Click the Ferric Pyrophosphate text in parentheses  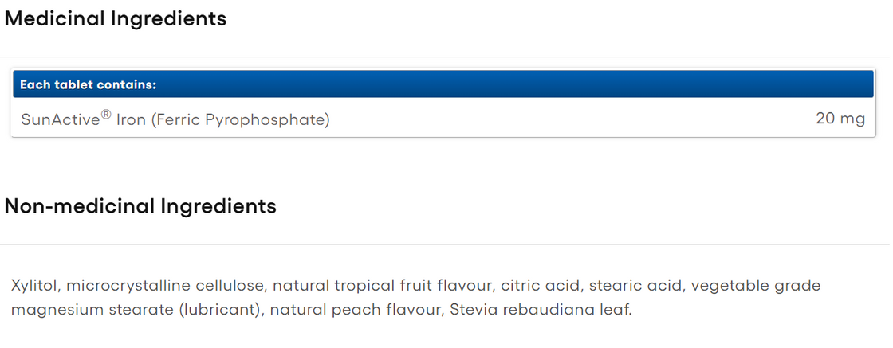click(x=239, y=120)
